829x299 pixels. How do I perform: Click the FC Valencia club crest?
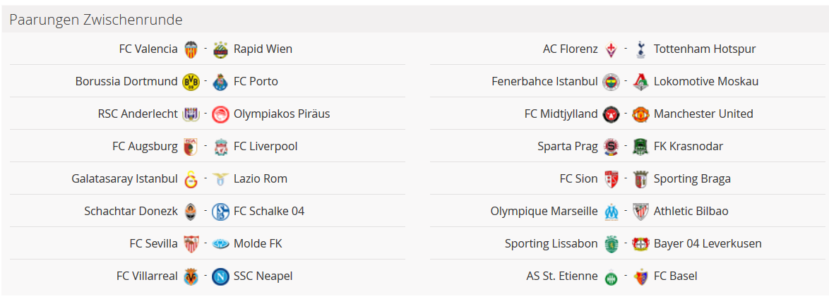(191, 49)
